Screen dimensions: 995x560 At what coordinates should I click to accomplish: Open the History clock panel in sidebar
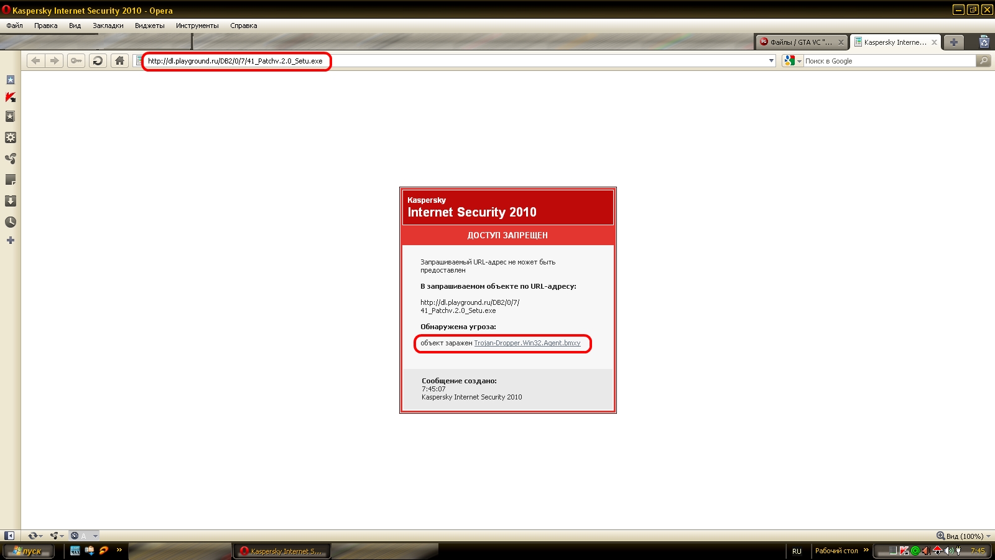(x=11, y=222)
